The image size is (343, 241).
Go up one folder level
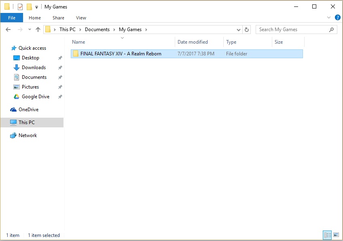pyautogui.click(x=38, y=30)
